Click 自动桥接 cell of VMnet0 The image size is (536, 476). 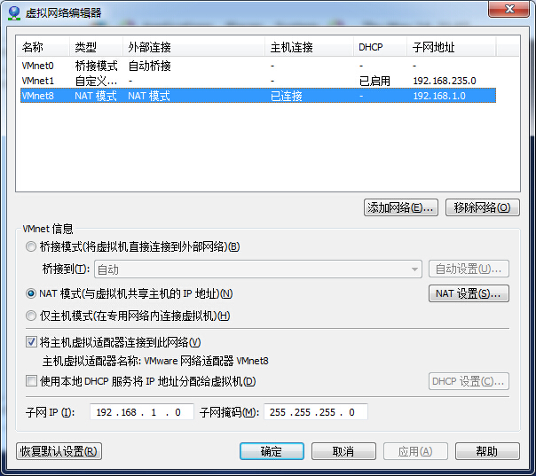(150, 66)
